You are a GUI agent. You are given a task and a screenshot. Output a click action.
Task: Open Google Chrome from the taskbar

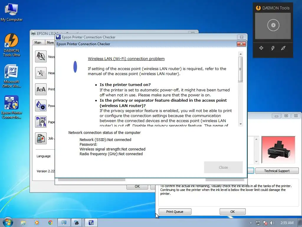[x=50, y=223]
